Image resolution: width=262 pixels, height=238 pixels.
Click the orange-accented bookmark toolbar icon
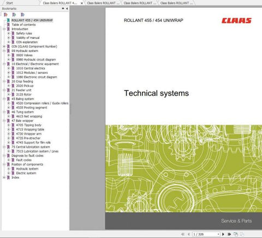coord(5,15)
